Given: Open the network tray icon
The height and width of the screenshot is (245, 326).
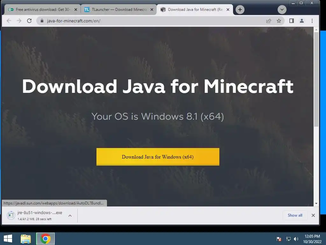Looking at the screenshot, I should pos(288,239).
